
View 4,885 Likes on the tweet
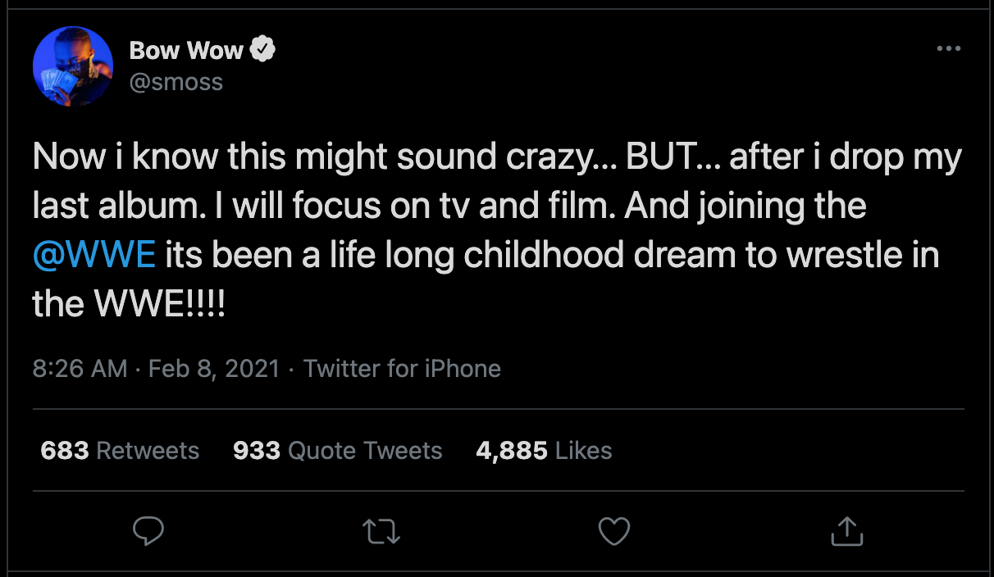544,450
